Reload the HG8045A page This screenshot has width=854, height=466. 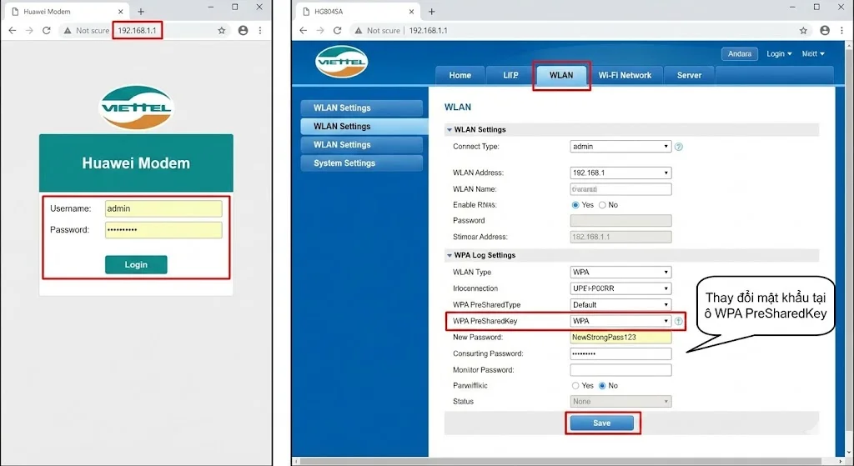point(338,31)
